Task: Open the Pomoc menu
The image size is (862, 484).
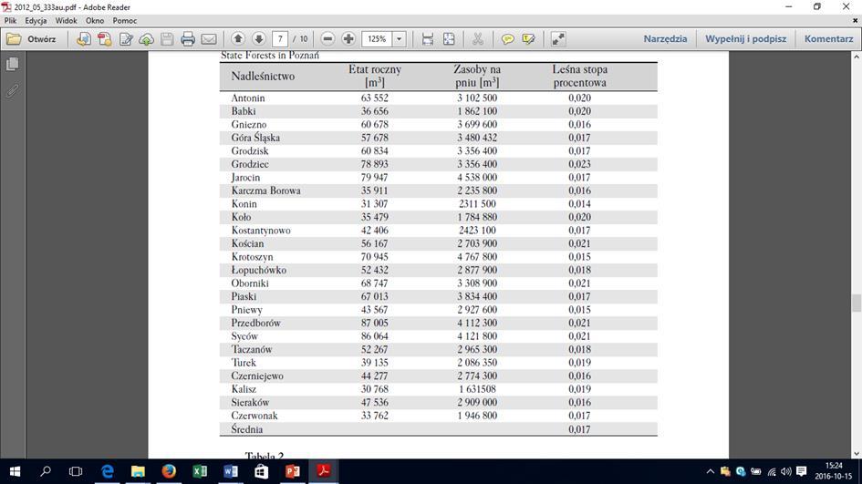Action: (x=125, y=20)
